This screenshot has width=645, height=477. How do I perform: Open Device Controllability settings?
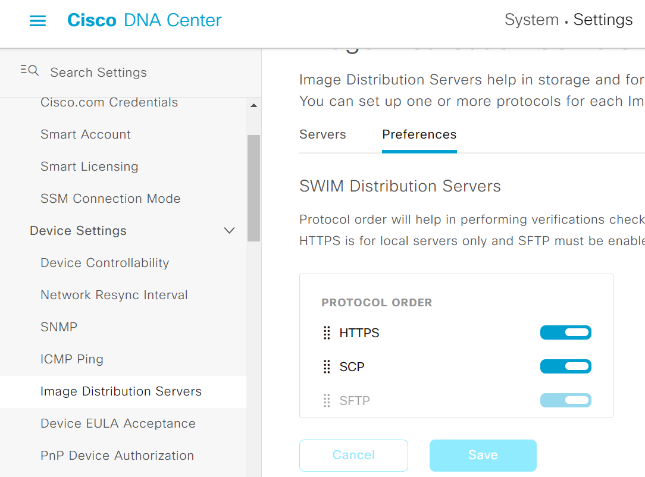[105, 263]
